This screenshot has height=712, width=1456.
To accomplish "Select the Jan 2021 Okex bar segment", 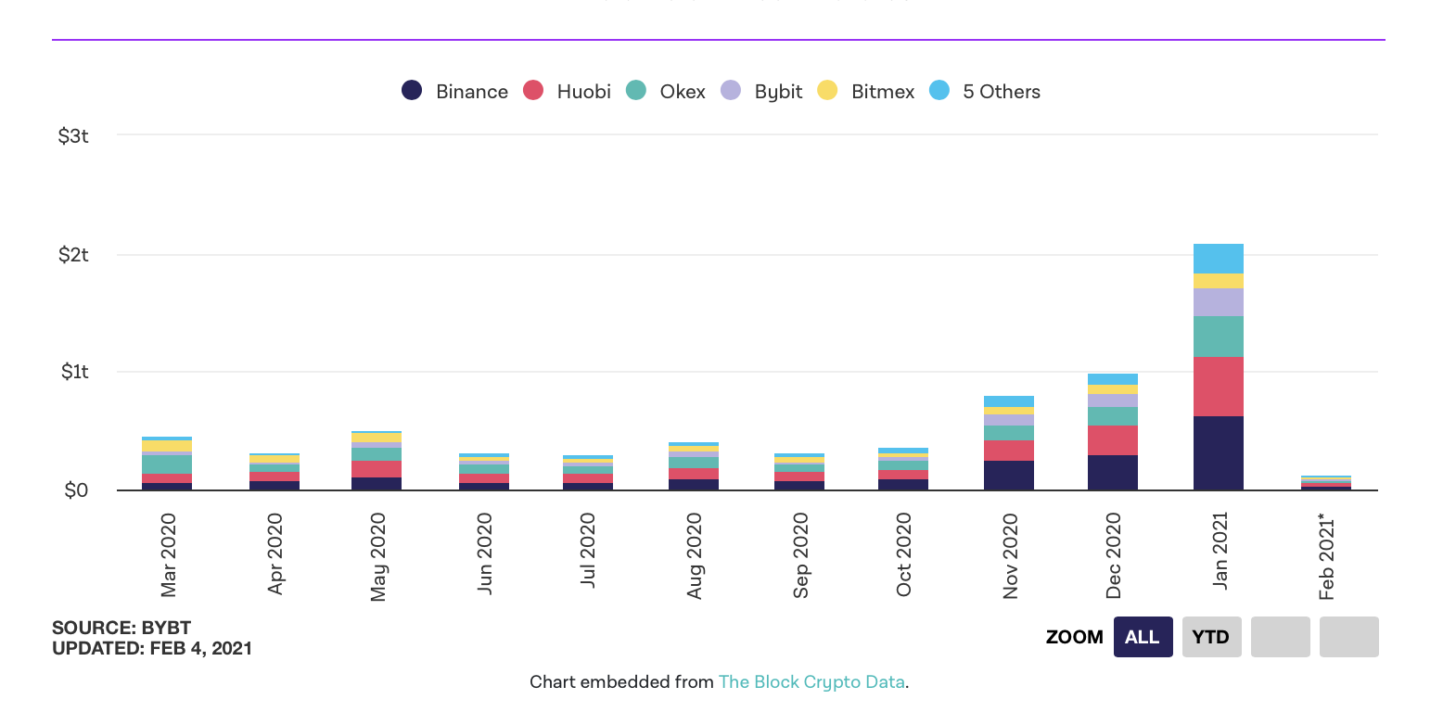I will [x=1218, y=337].
